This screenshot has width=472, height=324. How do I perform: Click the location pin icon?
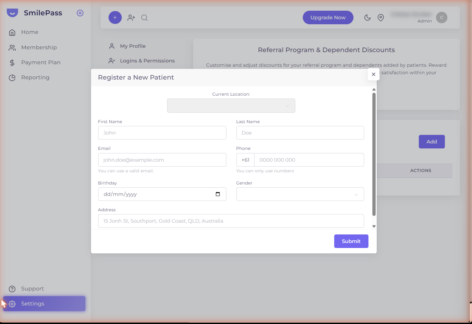(x=381, y=17)
